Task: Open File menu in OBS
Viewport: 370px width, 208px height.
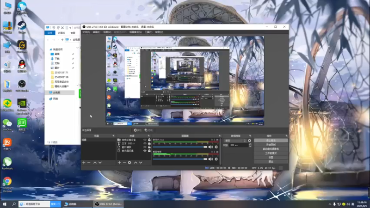Action: pos(86,32)
